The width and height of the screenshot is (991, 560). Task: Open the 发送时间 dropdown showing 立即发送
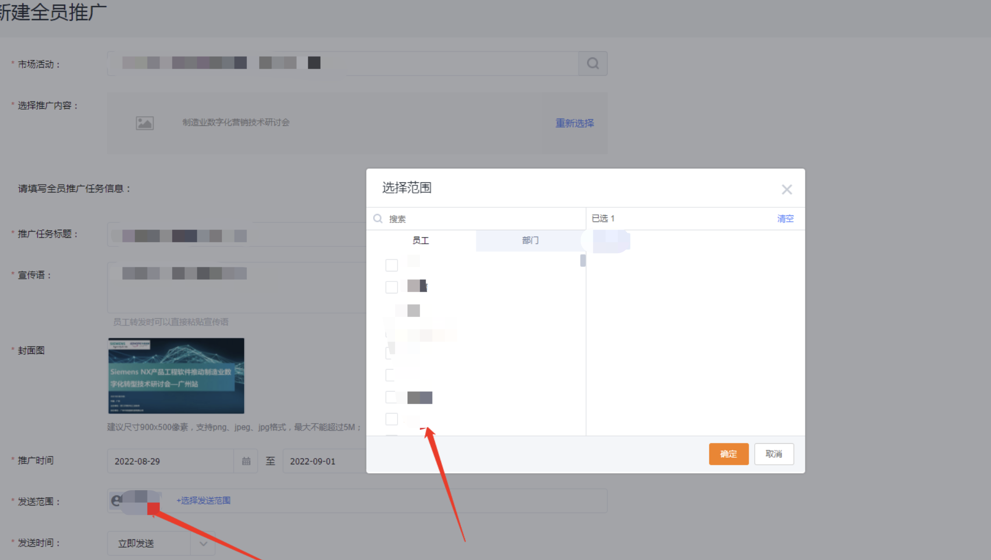tap(161, 543)
